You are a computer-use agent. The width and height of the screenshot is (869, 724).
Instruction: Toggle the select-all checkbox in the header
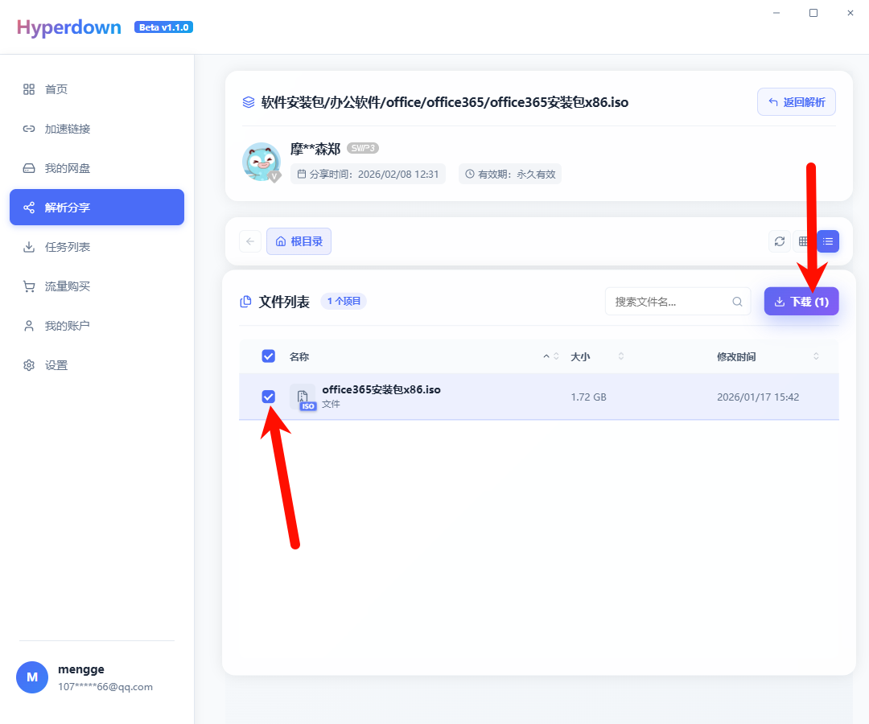268,356
